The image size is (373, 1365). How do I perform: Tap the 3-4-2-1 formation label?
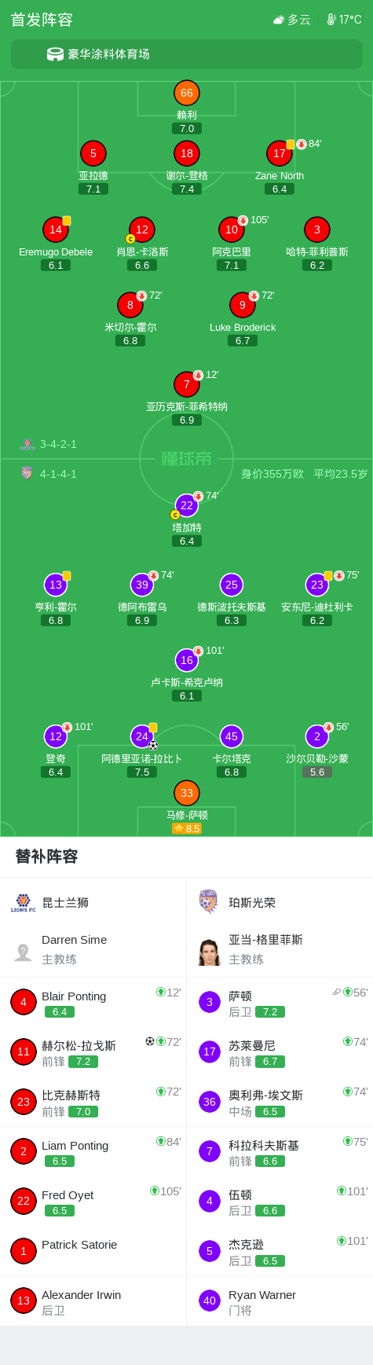(x=58, y=444)
